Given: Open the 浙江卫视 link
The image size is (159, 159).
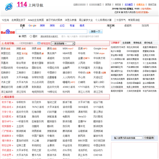Looking at the screenshot, I should click(98, 92).
